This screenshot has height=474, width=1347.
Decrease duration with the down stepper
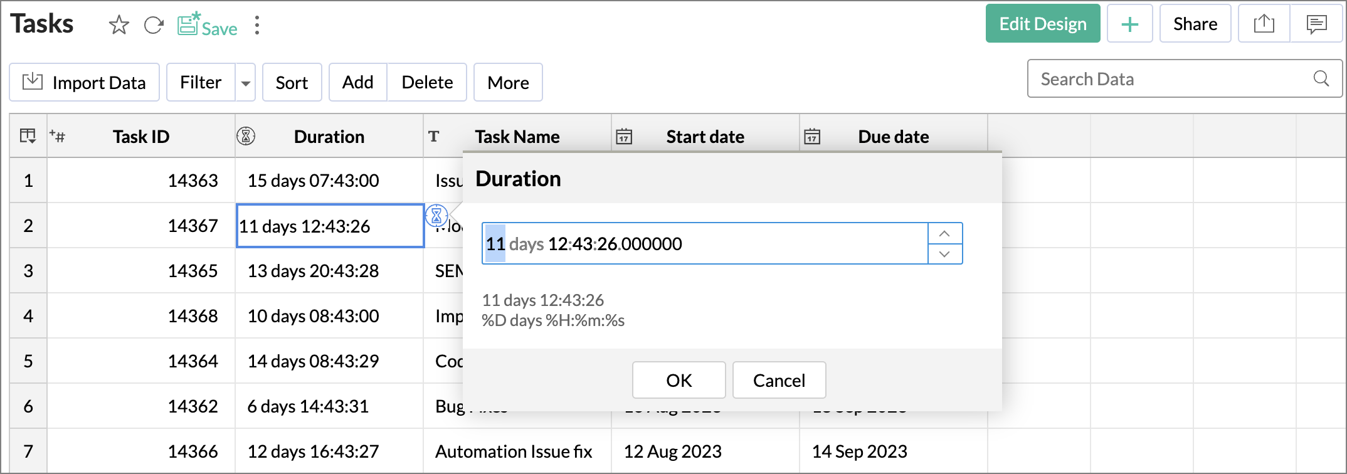(x=944, y=254)
